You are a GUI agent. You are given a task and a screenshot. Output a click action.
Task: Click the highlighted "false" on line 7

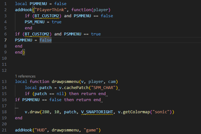pos(46,40)
